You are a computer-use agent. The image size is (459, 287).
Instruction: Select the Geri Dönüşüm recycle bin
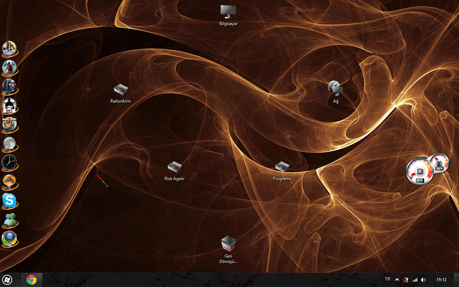point(228,244)
